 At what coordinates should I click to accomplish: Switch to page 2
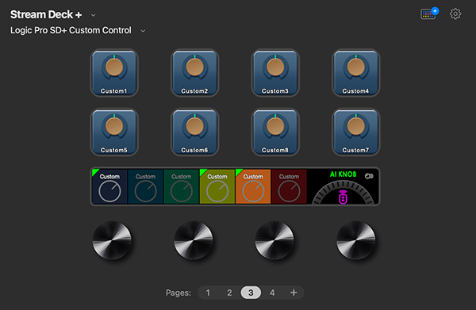[x=229, y=293]
